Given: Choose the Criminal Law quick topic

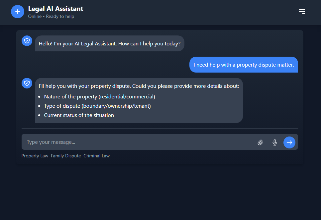Looking at the screenshot, I should tap(96, 156).
